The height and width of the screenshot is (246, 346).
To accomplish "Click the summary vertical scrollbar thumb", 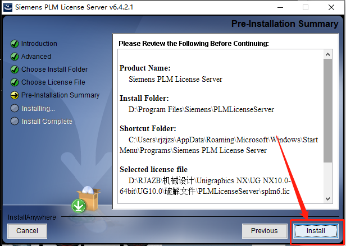I will click(327, 110).
